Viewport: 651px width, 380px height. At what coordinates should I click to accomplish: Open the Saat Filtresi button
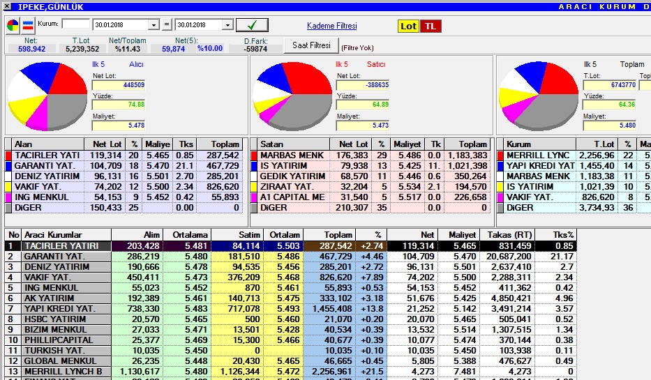(x=311, y=45)
